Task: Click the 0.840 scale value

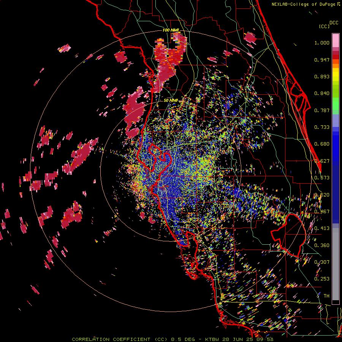Action: [x=322, y=93]
